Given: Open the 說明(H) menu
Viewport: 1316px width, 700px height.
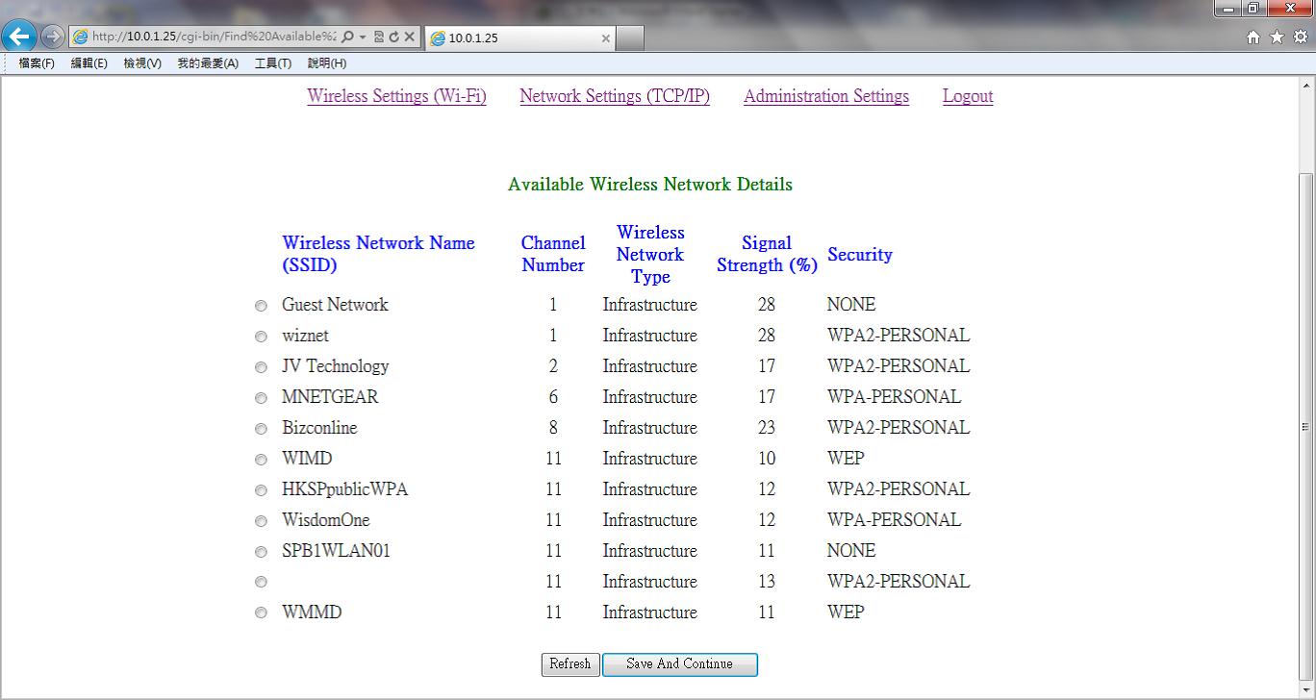Looking at the screenshot, I should [327, 63].
